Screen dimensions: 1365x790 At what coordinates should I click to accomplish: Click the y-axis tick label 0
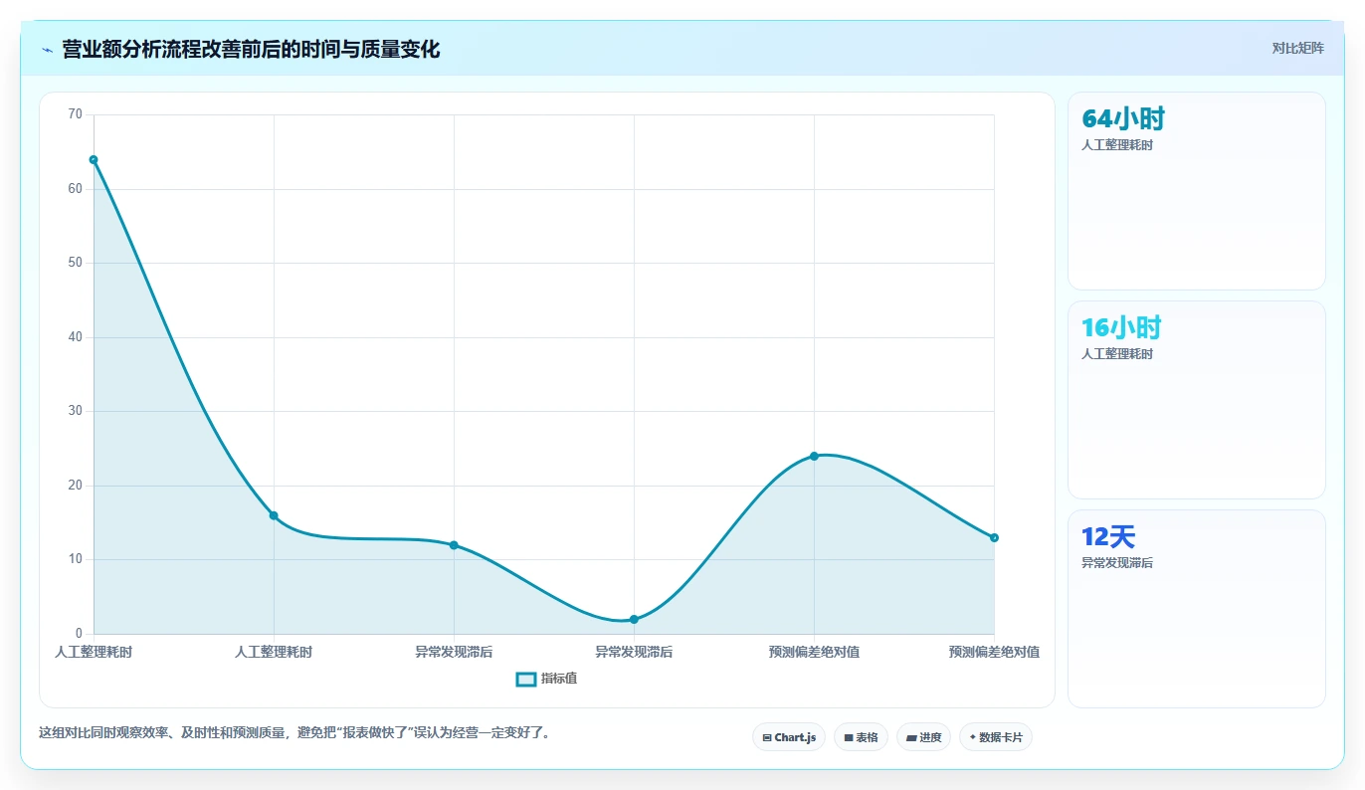(x=79, y=634)
